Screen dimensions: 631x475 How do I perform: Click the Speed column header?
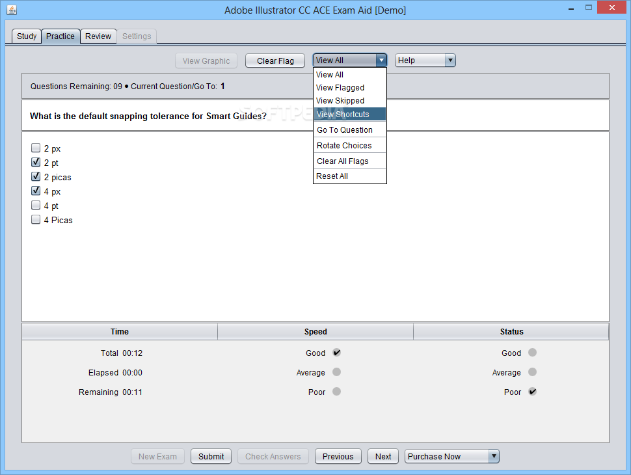315,332
